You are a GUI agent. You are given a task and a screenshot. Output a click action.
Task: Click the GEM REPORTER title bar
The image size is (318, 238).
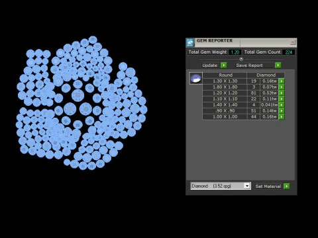pos(242,42)
